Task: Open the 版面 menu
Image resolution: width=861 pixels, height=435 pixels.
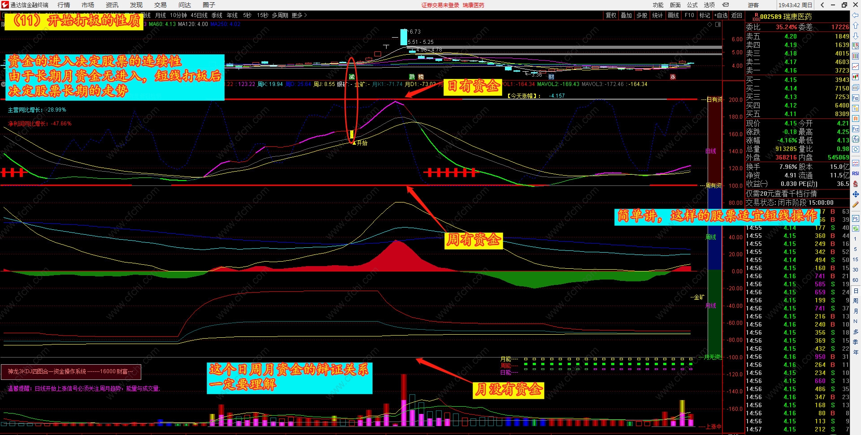Action: coord(675,5)
